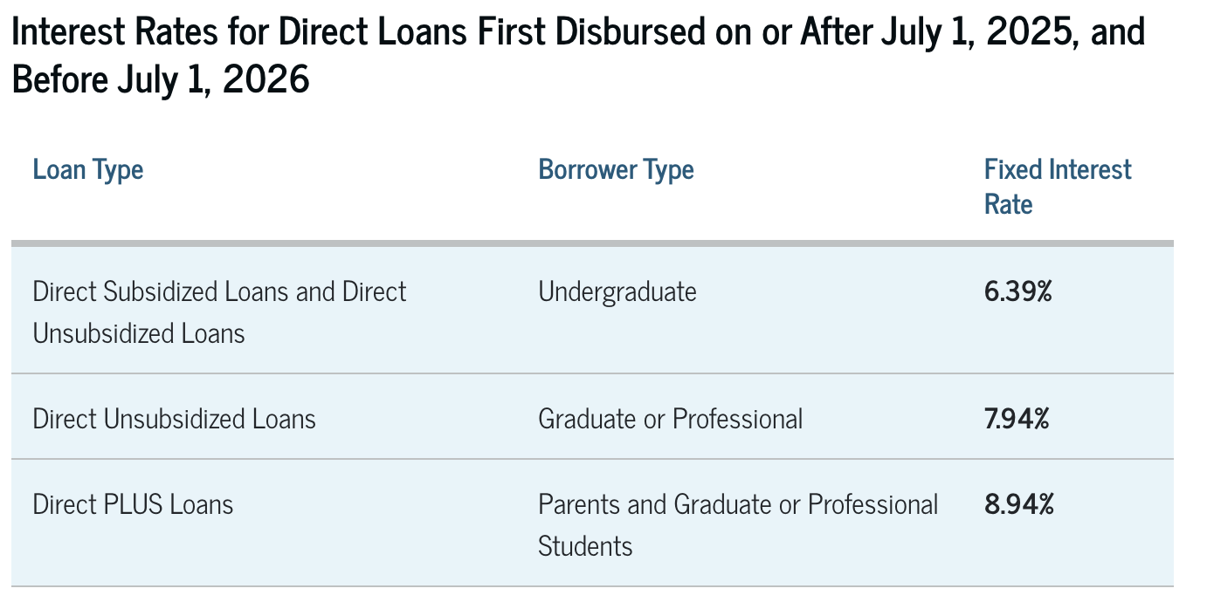Select the Undergraduate borrower type cell

[x=617, y=291]
